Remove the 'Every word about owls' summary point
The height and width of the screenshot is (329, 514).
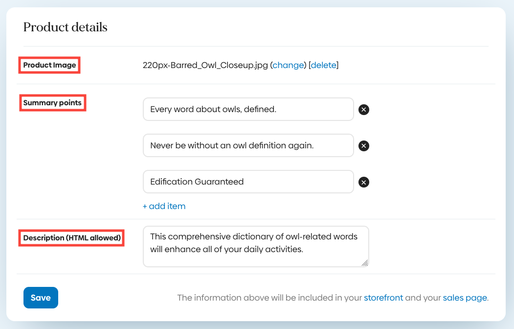click(363, 110)
